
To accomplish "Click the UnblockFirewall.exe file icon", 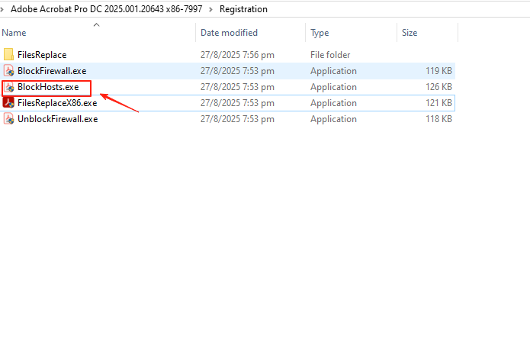I will pyautogui.click(x=9, y=119).
